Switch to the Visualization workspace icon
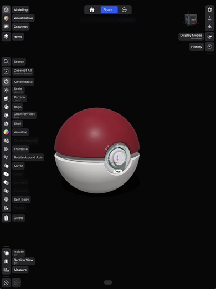This screenshot has height=289, width=216. click(6, 18)
